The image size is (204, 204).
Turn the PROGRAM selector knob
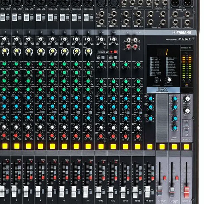pos(156,80)
